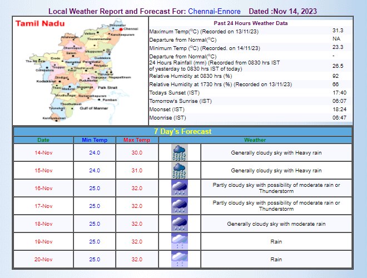This screenshot has width=367, height=278.
Task: Select the Min Temp column header
Action: [94, 140]
